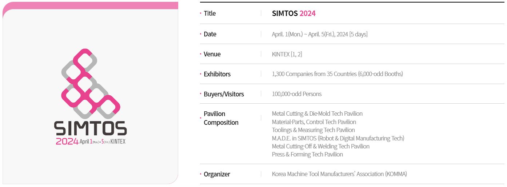Screen dimensions: 507x187
Task: Select the Buyers/Visitors row label
Action: (224, 94)
